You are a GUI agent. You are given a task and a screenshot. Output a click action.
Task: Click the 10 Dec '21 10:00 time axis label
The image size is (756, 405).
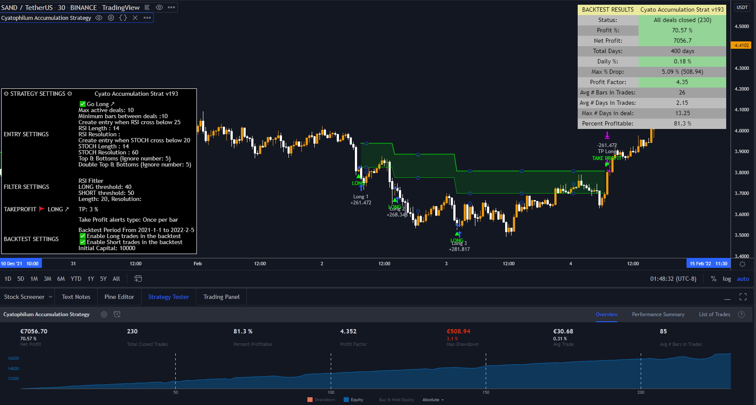click(x=20, y=264)
